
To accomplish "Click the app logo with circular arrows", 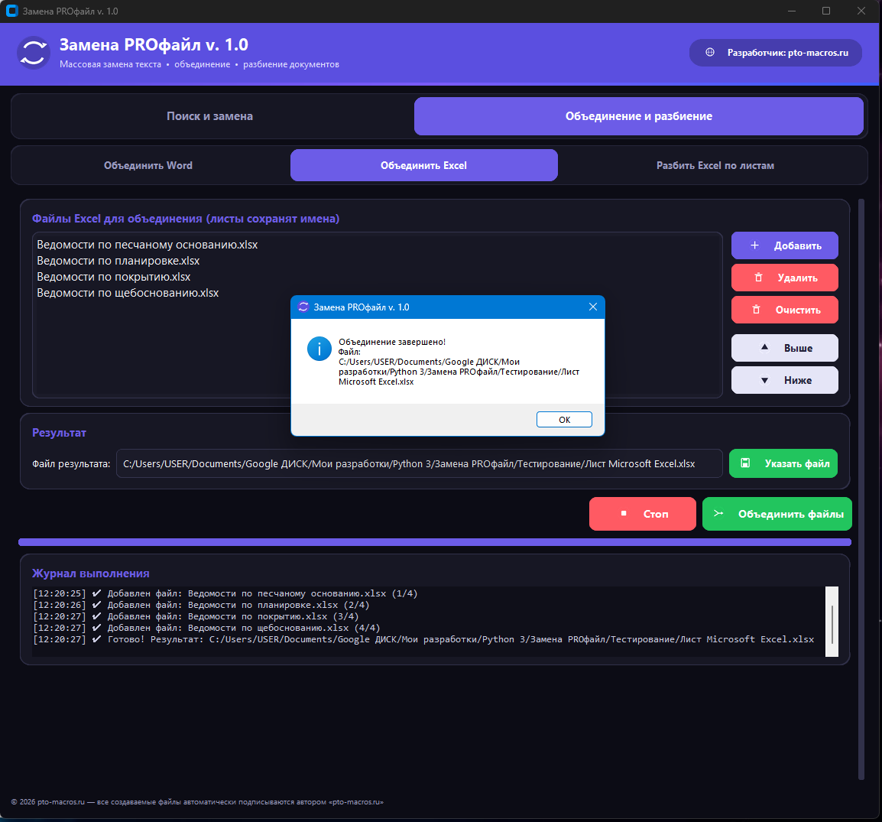I will tap(33, 53).
